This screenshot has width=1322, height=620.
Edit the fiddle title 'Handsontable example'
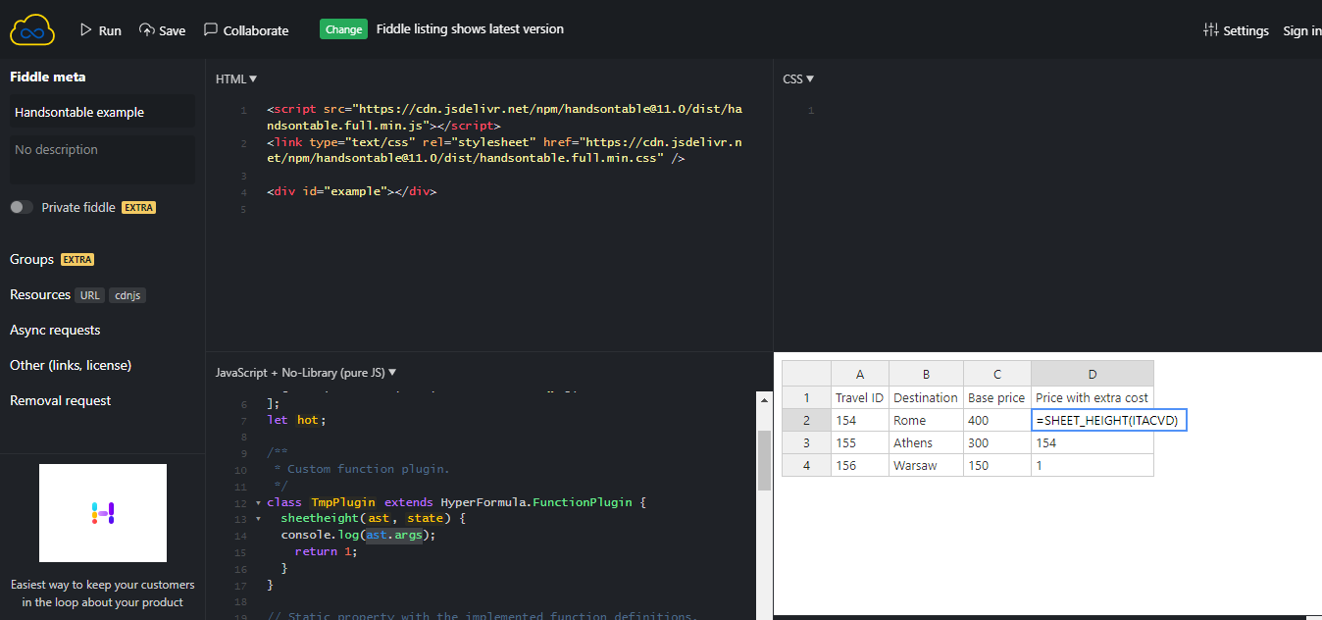(102, 112)
